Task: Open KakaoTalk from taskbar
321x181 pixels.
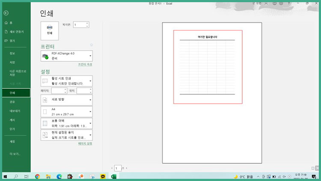Action: (x=103, y=176)
